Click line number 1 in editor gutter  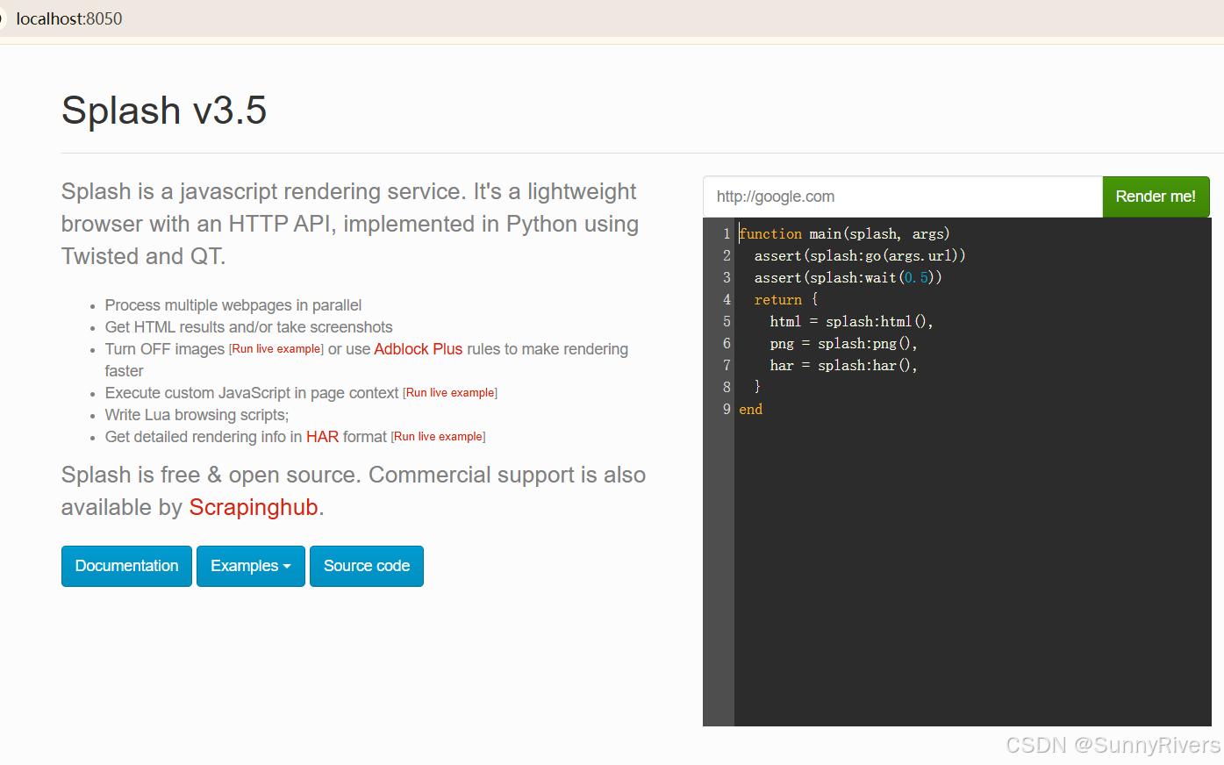pos(727,233)
